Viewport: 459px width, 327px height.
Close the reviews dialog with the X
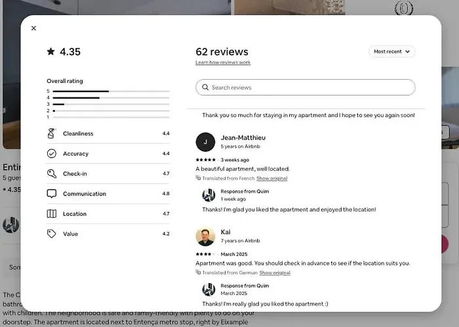33,28
